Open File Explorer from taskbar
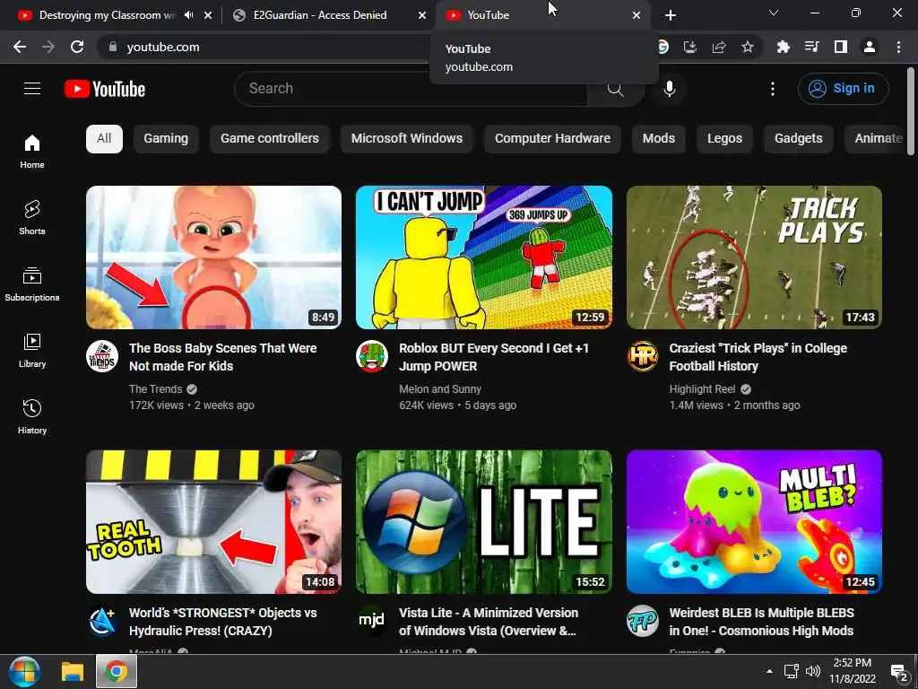The height and width of the screenshot is (689, 918). 74,671
